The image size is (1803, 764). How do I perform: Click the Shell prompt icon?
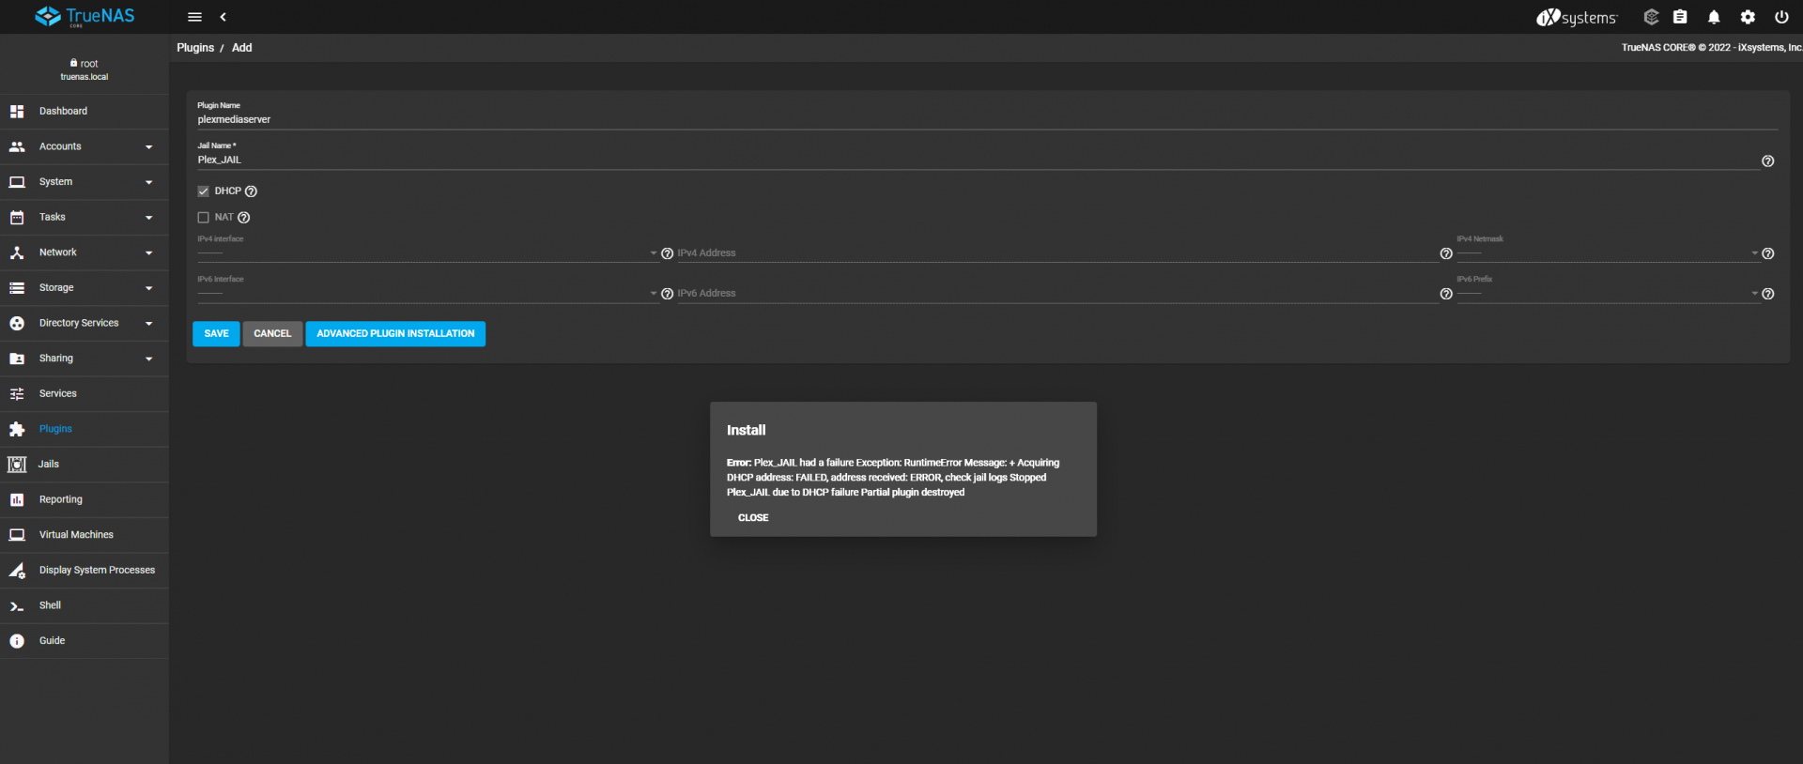[17, 606]
